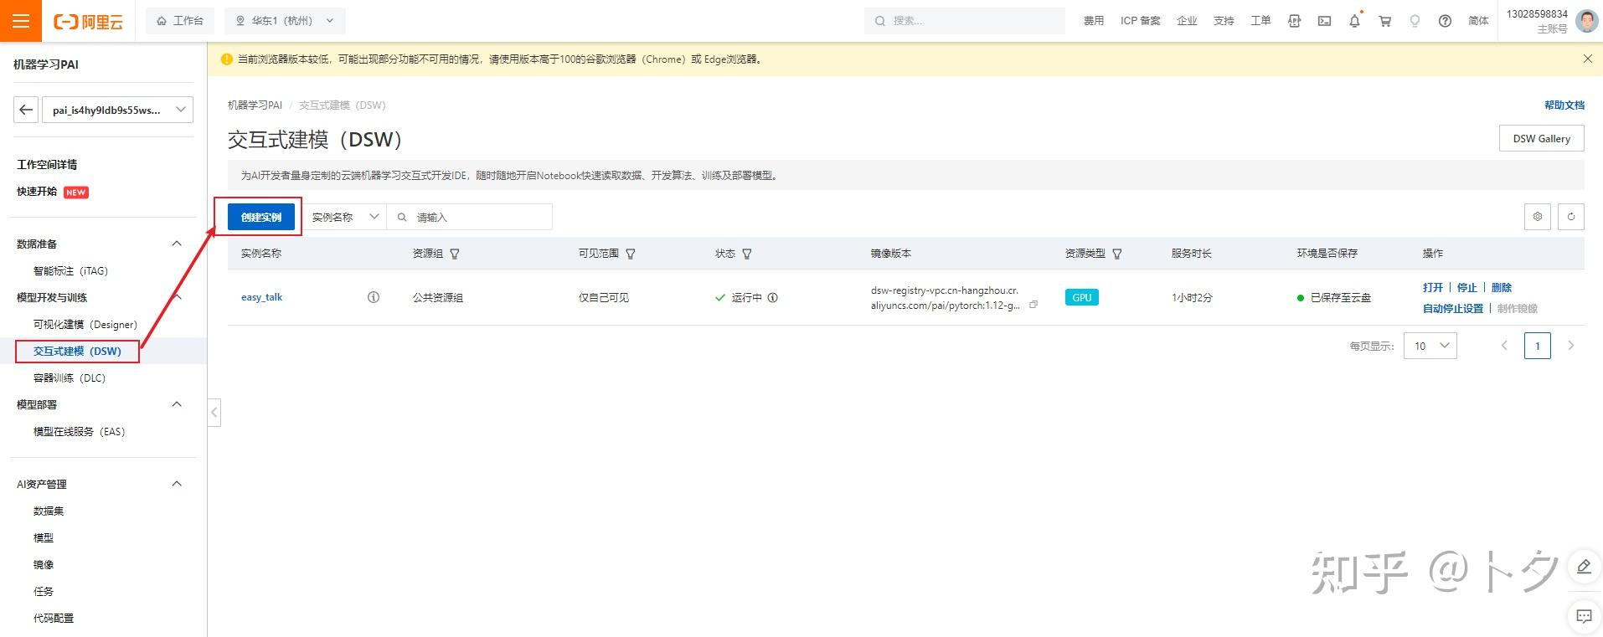Click the instance name search input
Screen dimensions: 1603x637
[469, 217]
